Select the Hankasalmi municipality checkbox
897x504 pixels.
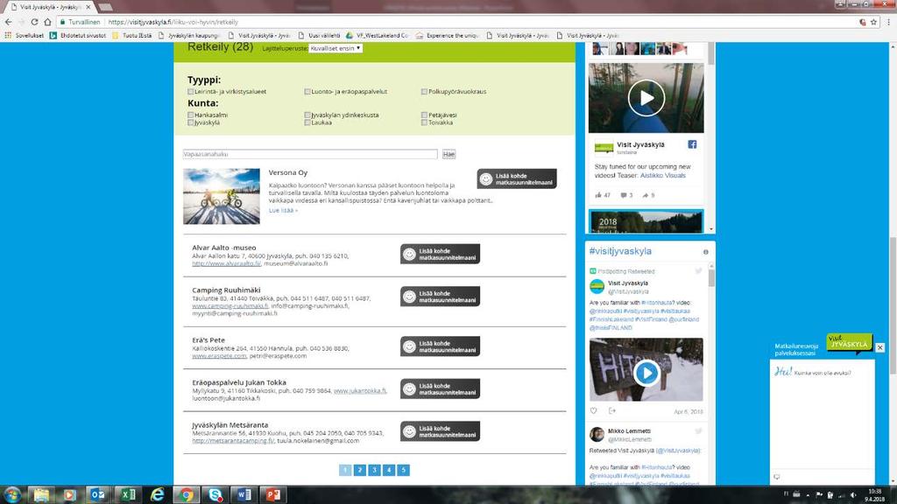click(190, 115)
